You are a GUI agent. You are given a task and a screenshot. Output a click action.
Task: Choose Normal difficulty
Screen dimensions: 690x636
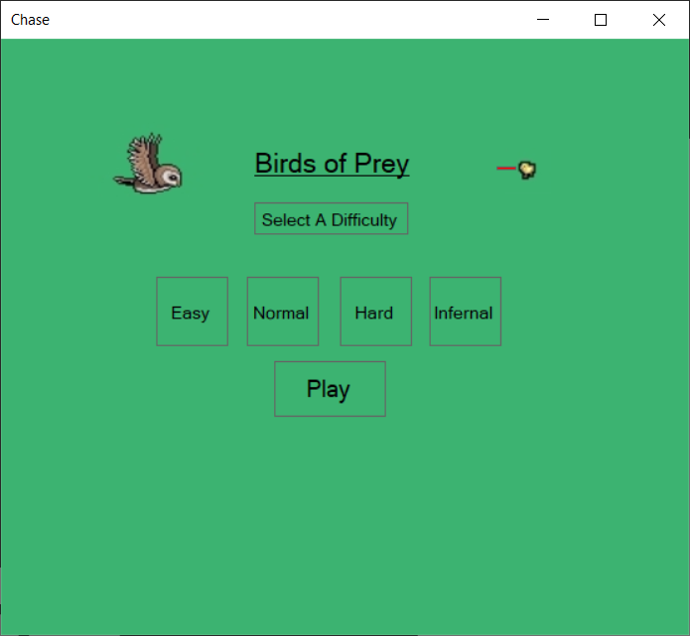pyautogui.click(x=283, y=312)
